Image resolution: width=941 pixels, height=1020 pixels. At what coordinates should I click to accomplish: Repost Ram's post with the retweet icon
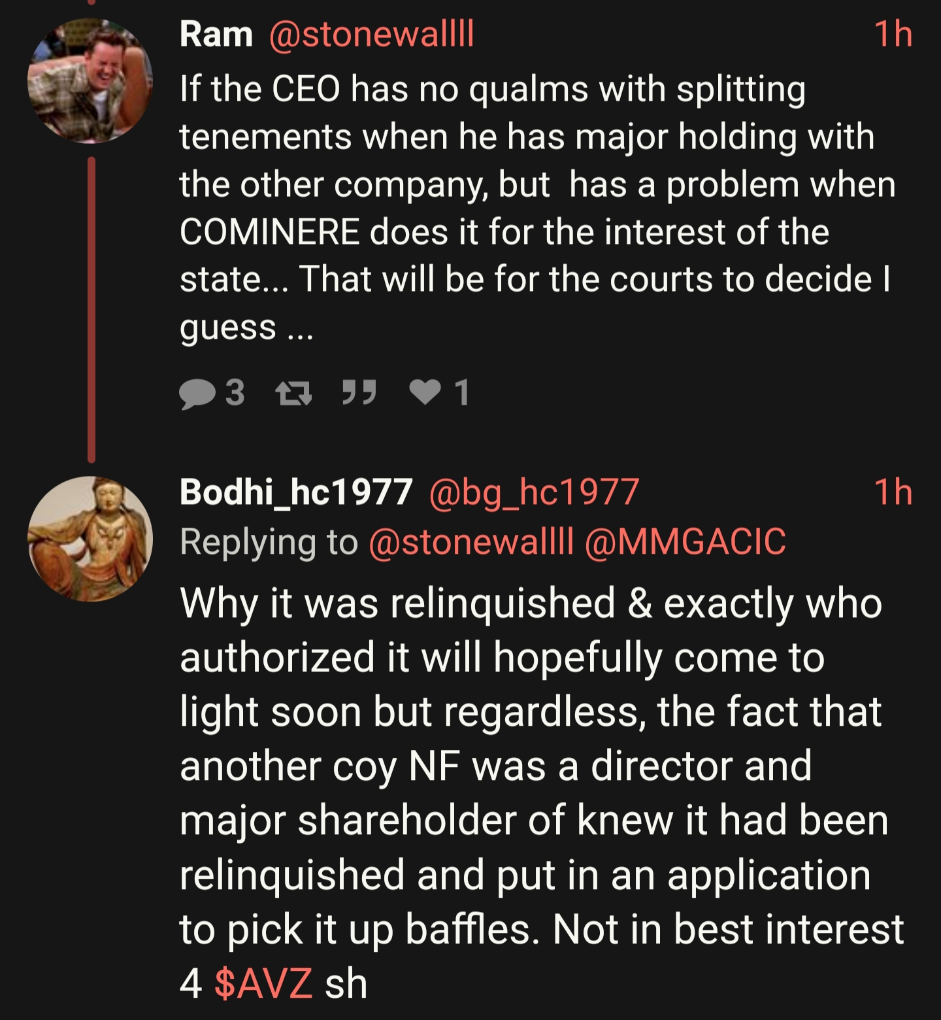(x=293, y=394)
